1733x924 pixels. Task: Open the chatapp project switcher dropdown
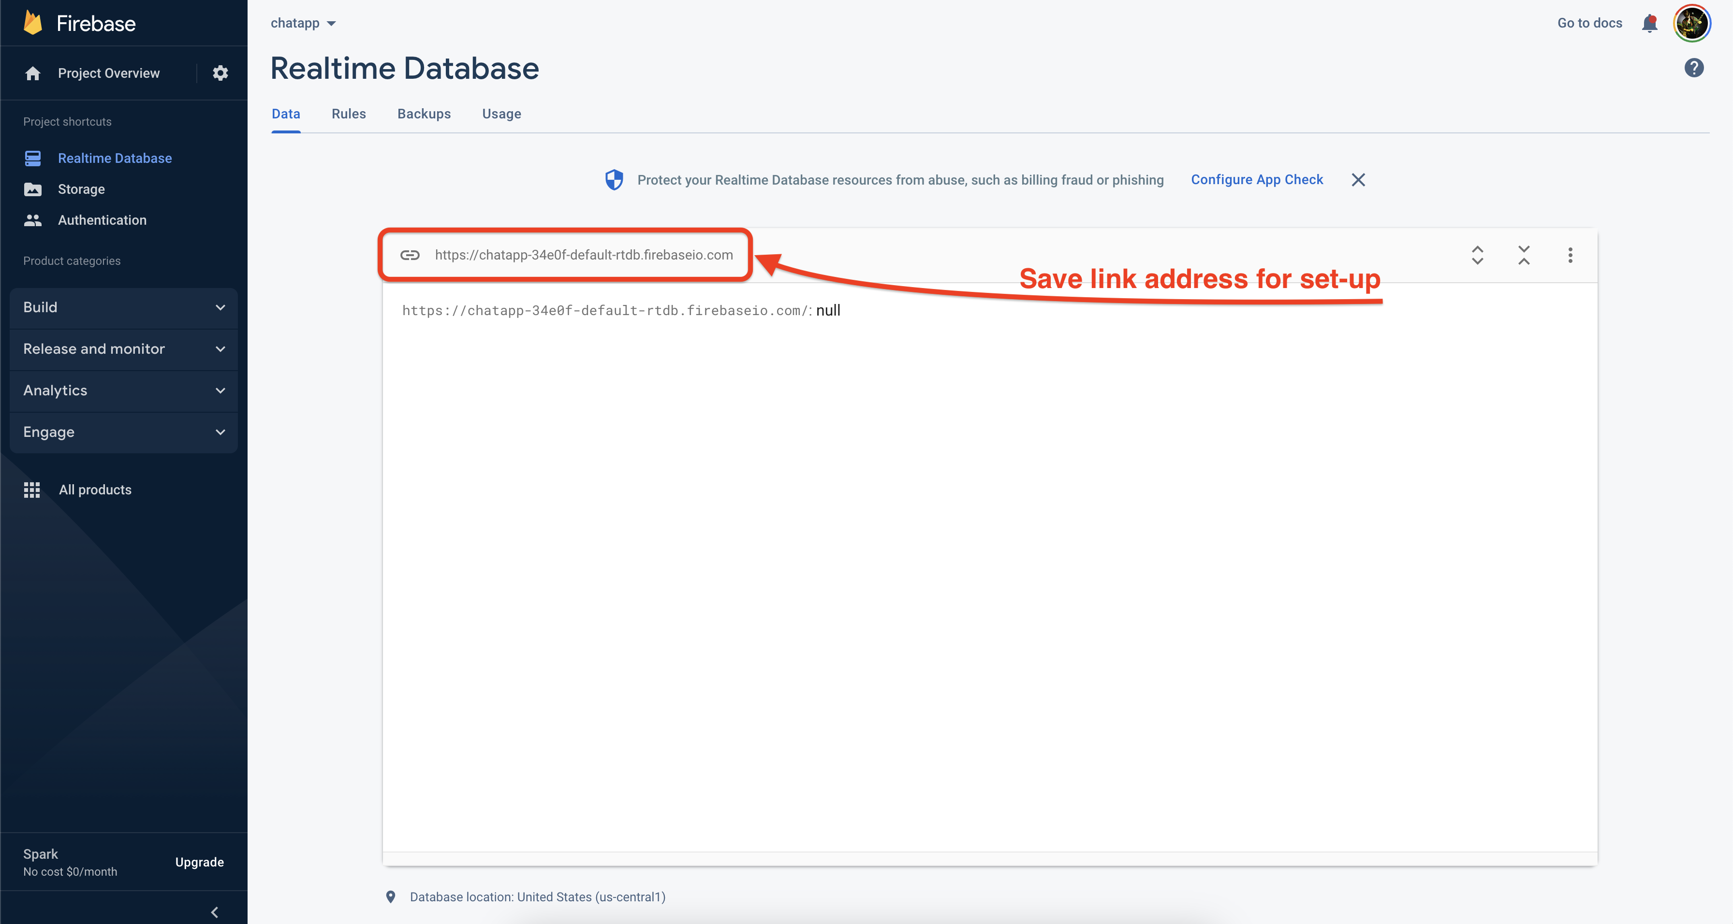[303, 22]
